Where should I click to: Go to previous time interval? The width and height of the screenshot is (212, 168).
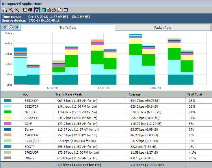click(x=5, y=27)
